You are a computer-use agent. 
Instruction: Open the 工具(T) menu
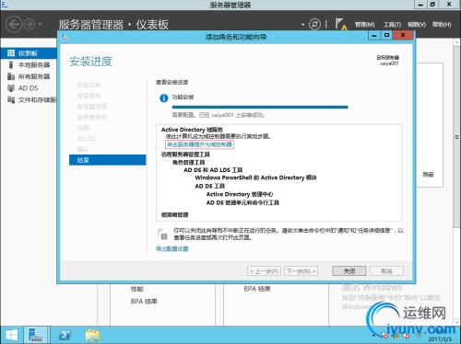pos(392,25)
